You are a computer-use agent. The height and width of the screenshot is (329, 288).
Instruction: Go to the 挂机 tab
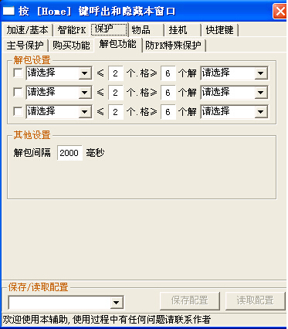pos(182,30)
